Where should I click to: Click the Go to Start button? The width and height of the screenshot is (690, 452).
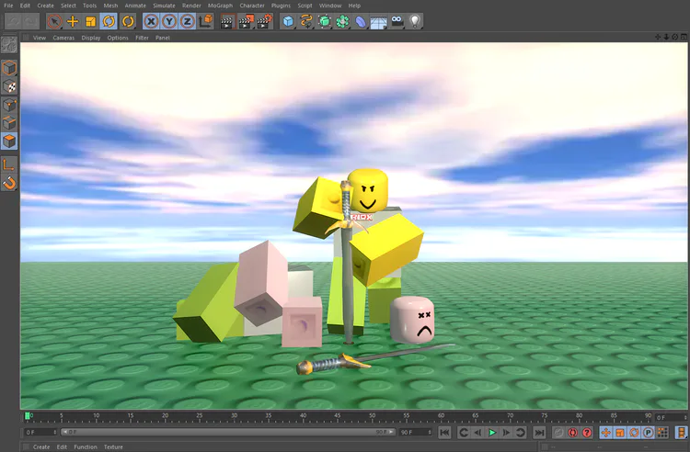[x=444, y=433]
